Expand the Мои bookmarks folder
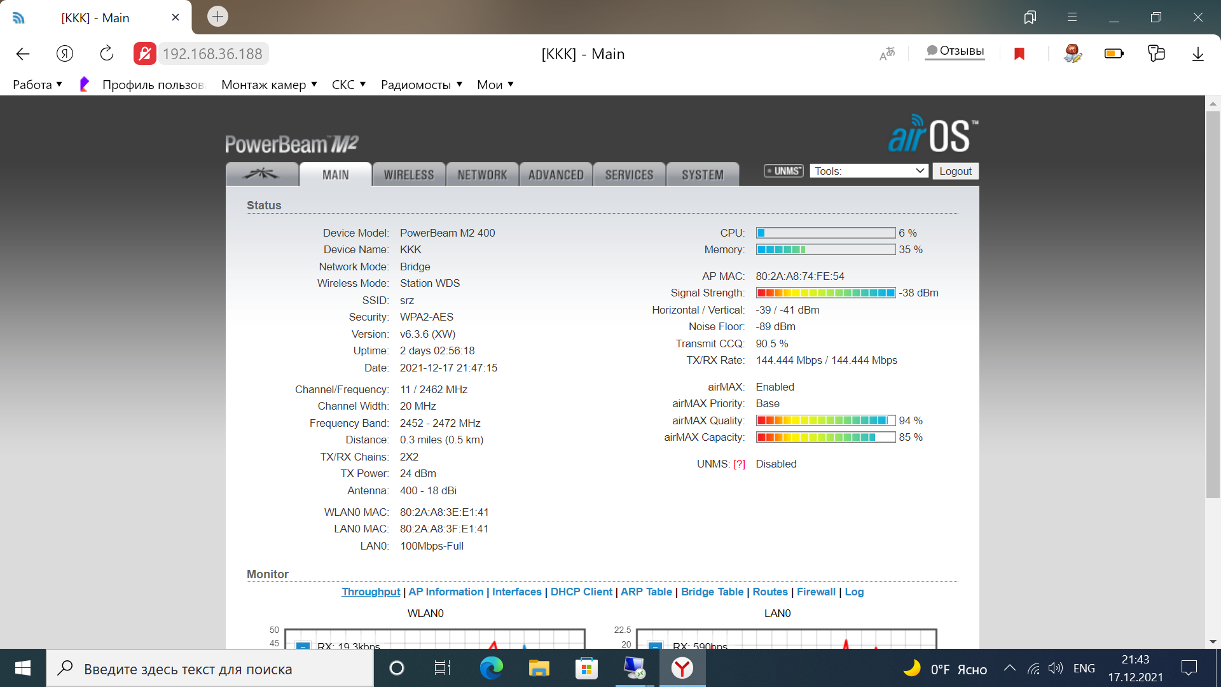The width and height of the screenshot is (1221, 687). click(x=495, y=85)
